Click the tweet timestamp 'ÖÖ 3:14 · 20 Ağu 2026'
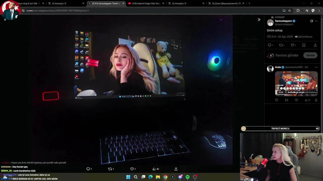This screenshot has width=323, height=181. [280, 37]
